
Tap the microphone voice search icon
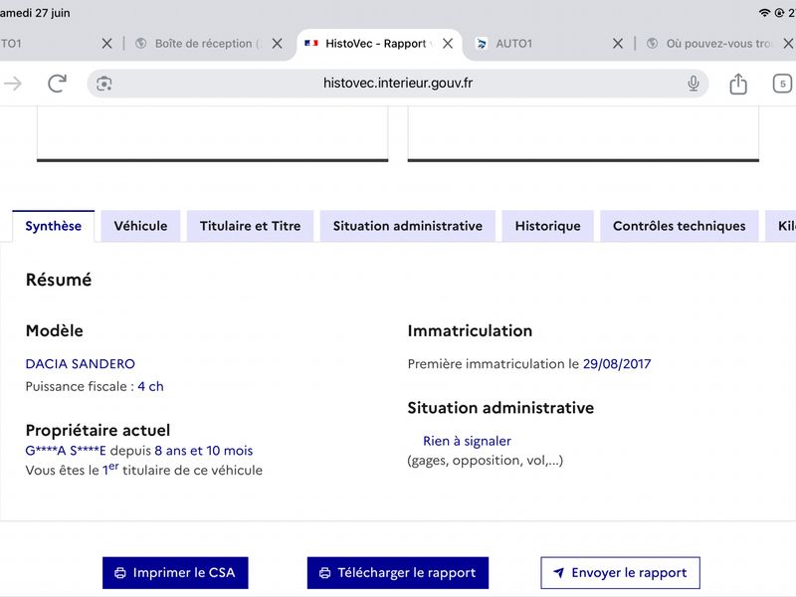[x=693, y=84]
